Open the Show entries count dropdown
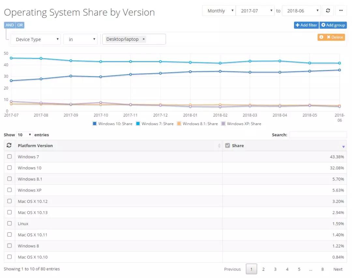 24,135
